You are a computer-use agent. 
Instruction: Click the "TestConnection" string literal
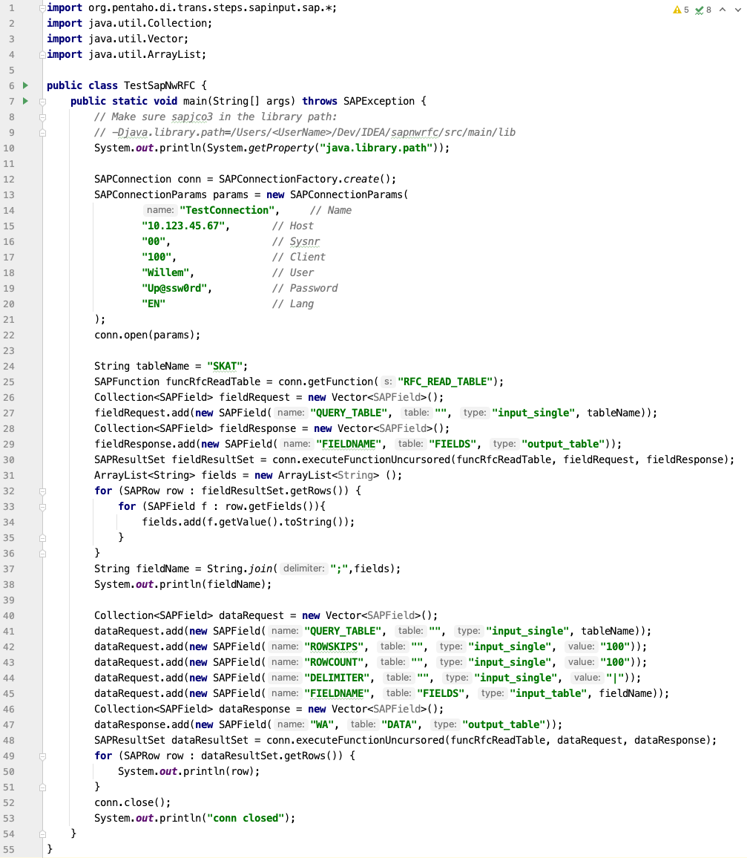226,210
